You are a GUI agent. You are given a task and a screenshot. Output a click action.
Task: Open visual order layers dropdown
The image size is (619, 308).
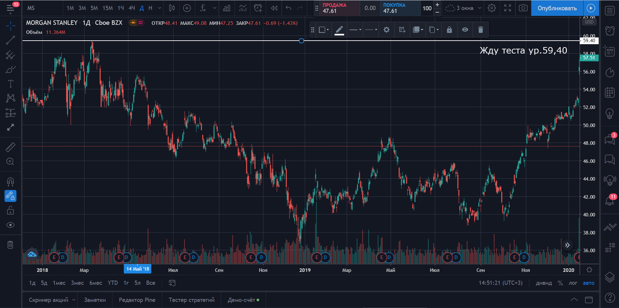[x=418, y=30]
